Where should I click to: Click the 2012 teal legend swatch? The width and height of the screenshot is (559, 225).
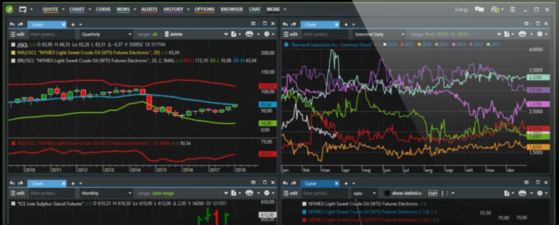489,45
